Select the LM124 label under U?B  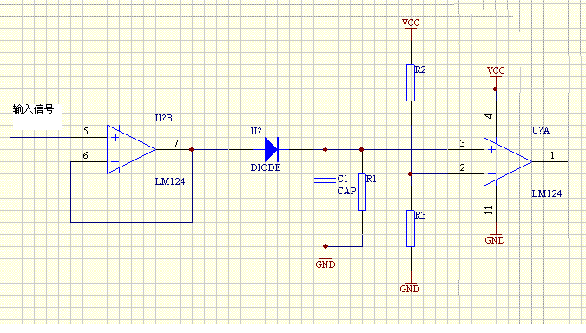(x=170, y=181)
